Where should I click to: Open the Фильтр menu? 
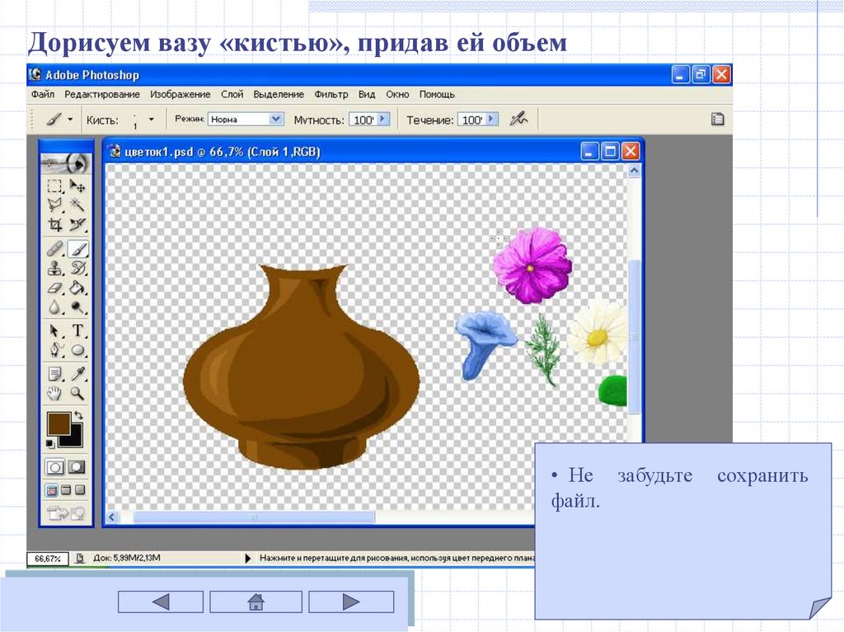[331, 94]
